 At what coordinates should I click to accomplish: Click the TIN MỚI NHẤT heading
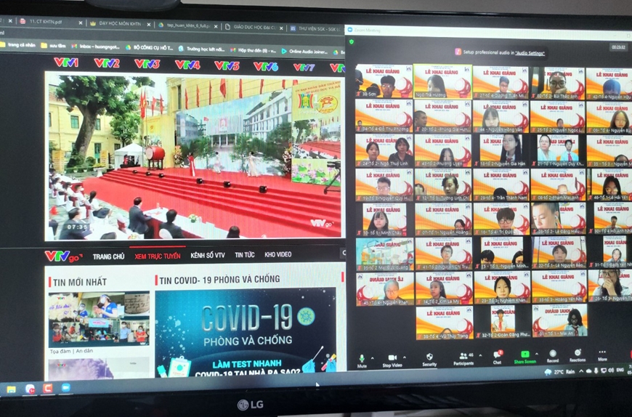(x=80, y=282)
